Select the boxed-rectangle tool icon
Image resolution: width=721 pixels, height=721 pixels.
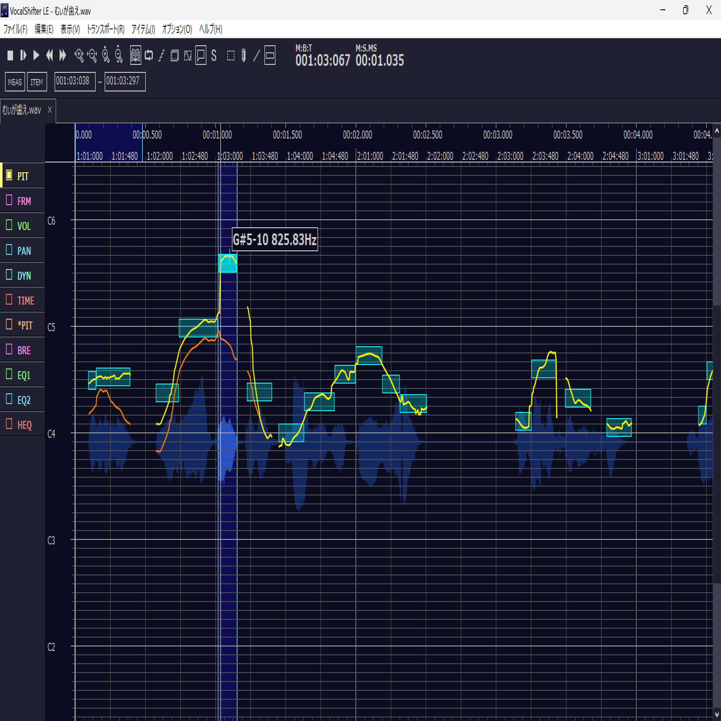point(270,55)
